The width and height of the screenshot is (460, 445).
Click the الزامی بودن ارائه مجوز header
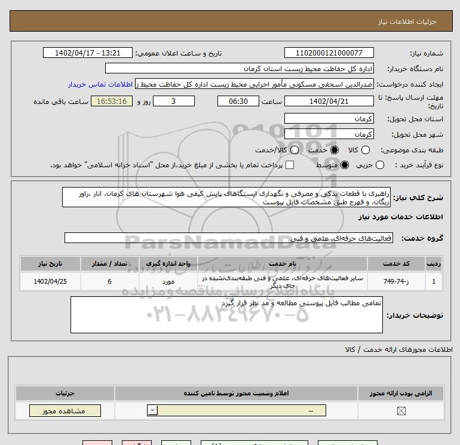click(x=401, y=393)
